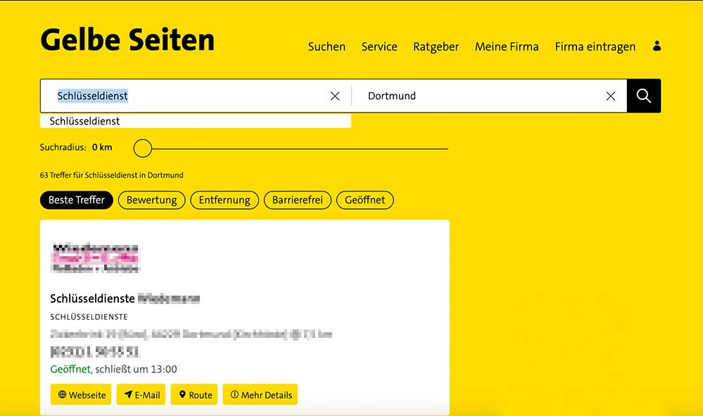Screen dimensions: 703x416
Task: Click the 'Suchradius: 0 km' label
Action: (x=76, y=148)
